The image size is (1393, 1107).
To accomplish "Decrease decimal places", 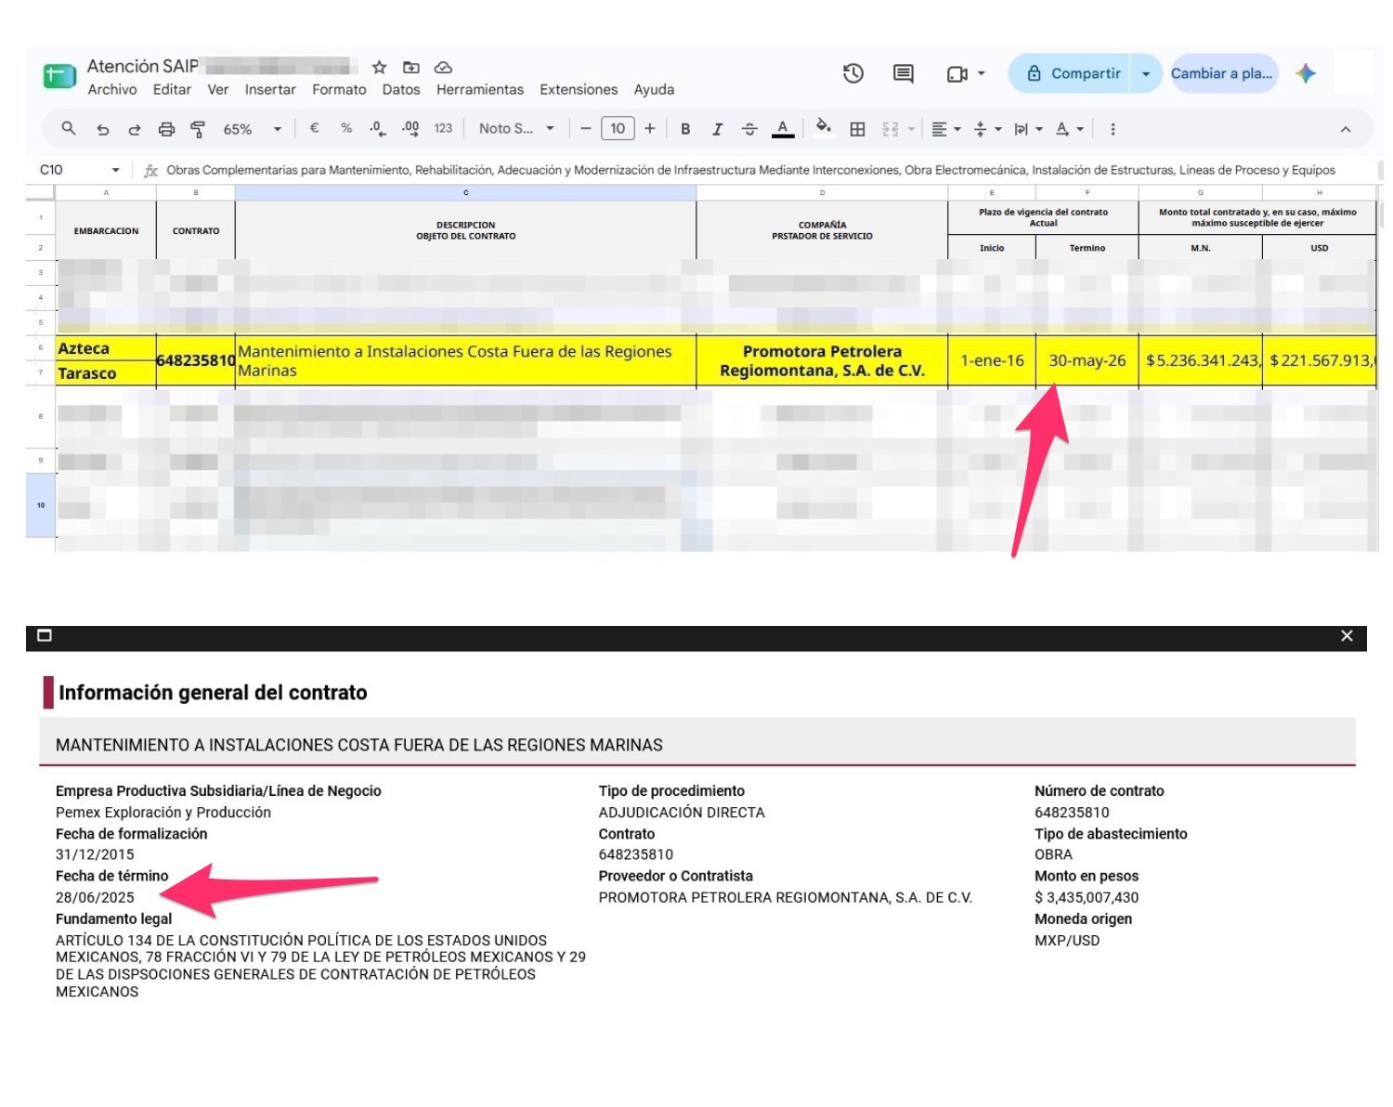I will tap(377, 129).
